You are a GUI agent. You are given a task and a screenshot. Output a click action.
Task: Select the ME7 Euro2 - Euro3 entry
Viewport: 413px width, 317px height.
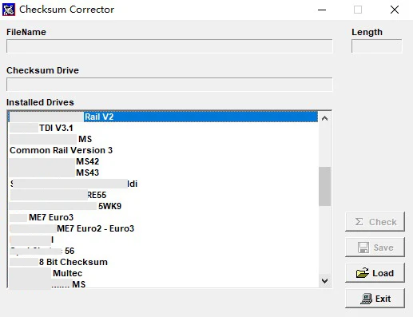coord(163,228)
